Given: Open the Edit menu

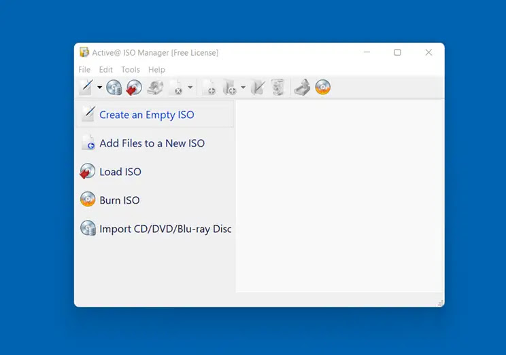Looking at the screenshot, I should tap(105, 70).
